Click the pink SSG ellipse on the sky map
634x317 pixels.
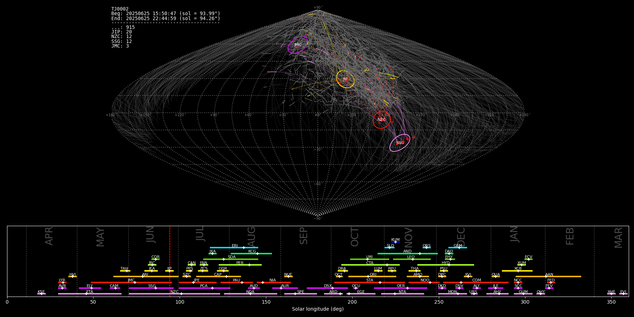(x=400, y=143)
